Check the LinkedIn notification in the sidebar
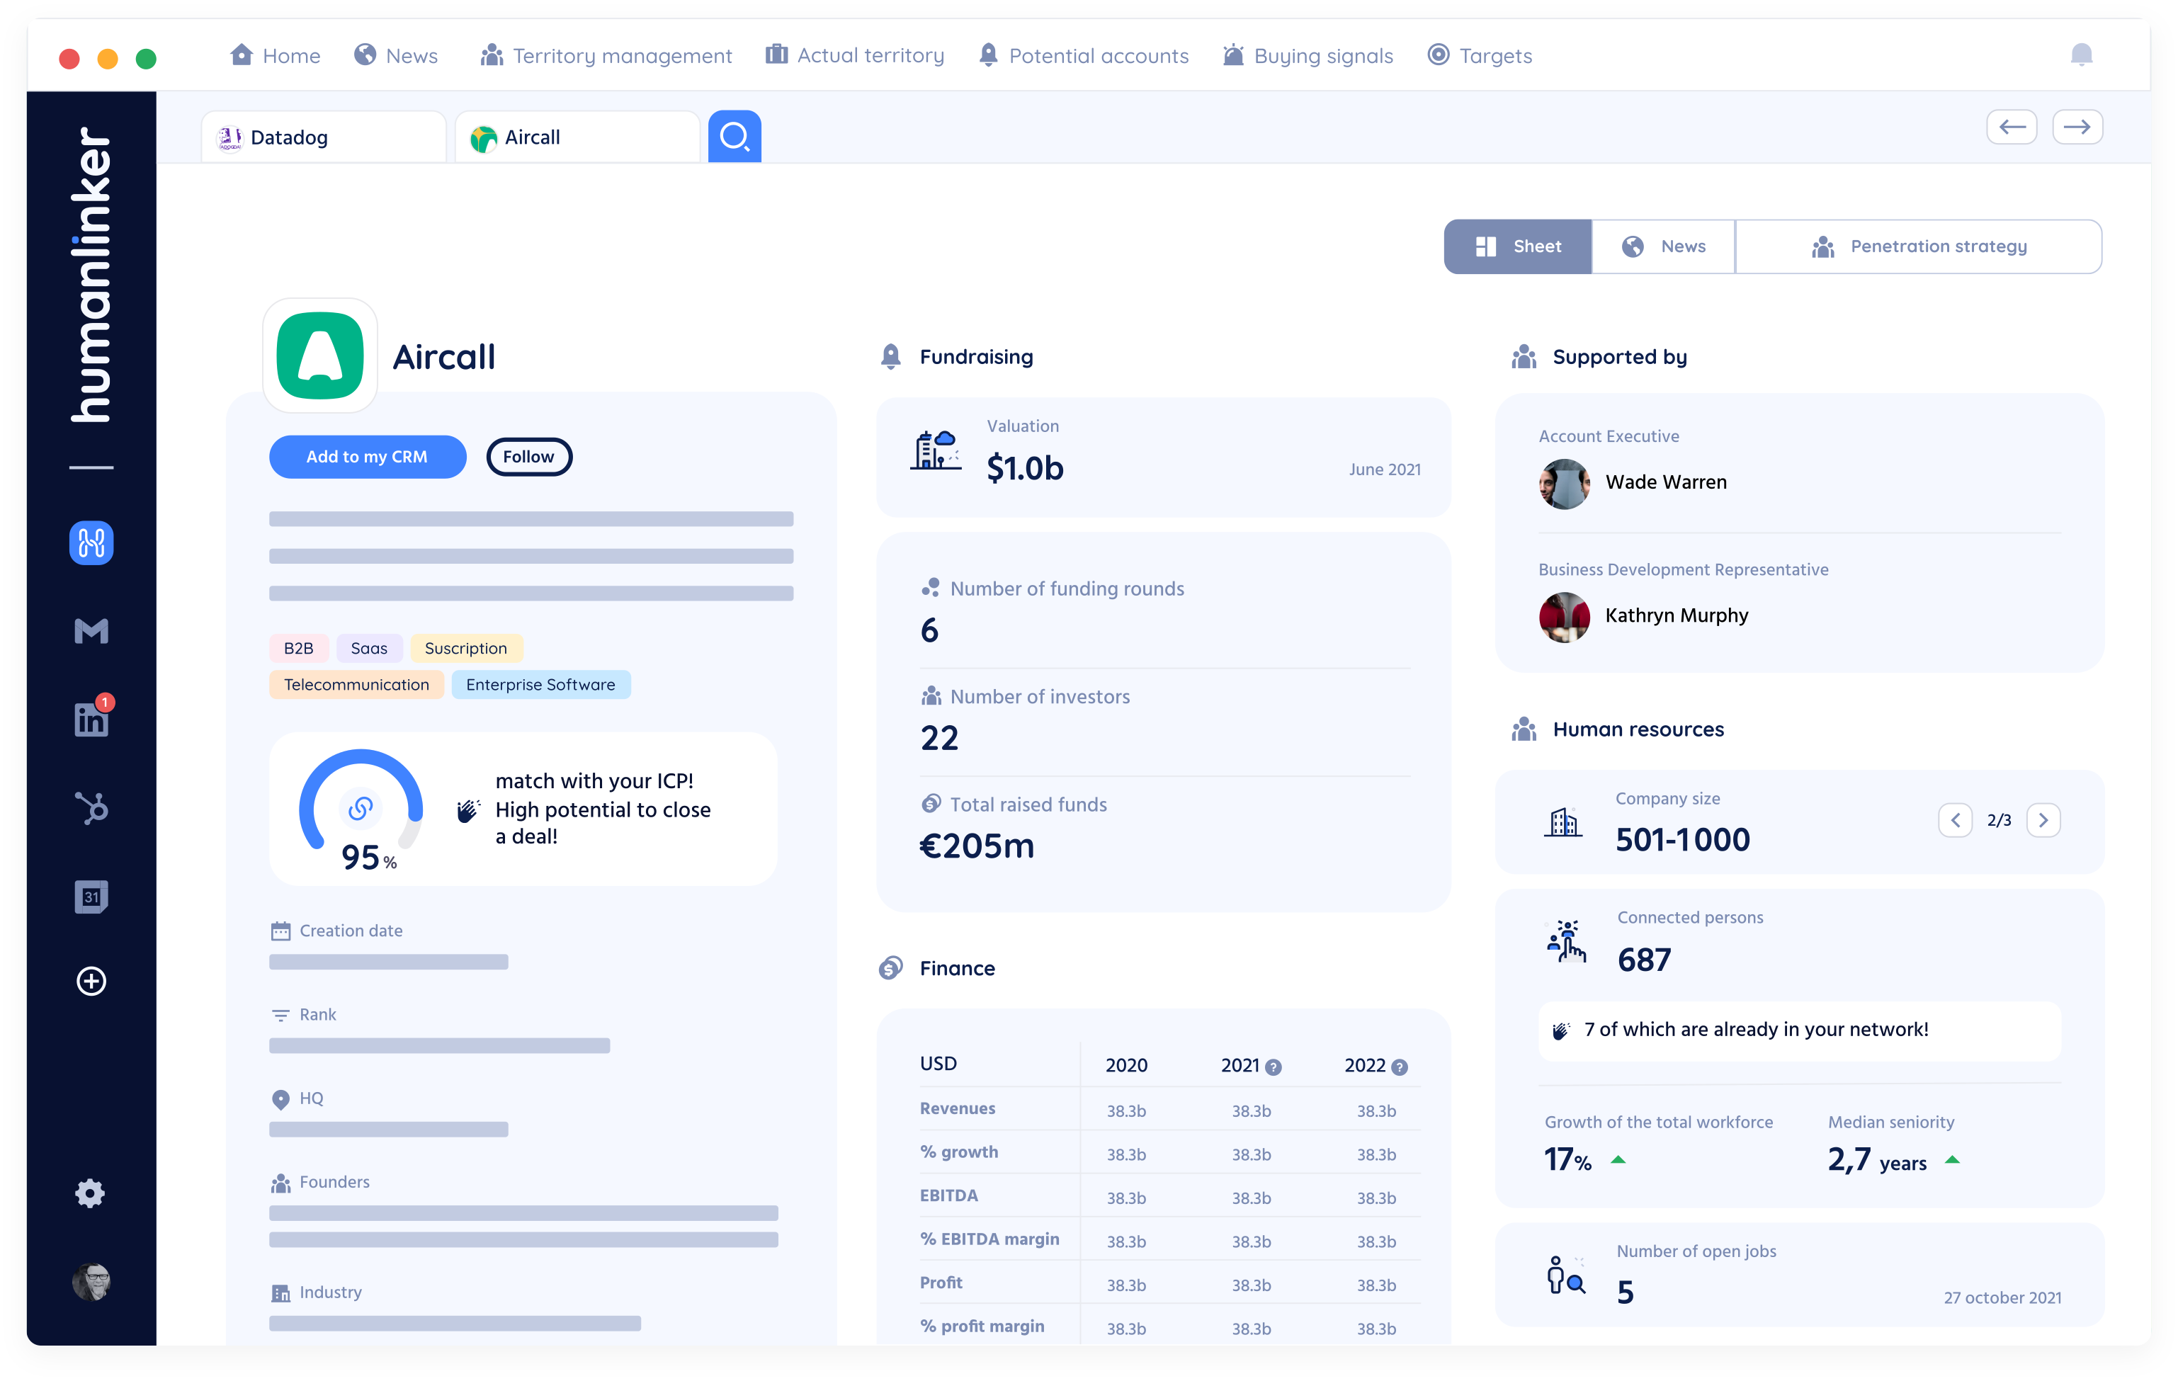This screenshot has width=2178, height=1381. pos(91,719)
